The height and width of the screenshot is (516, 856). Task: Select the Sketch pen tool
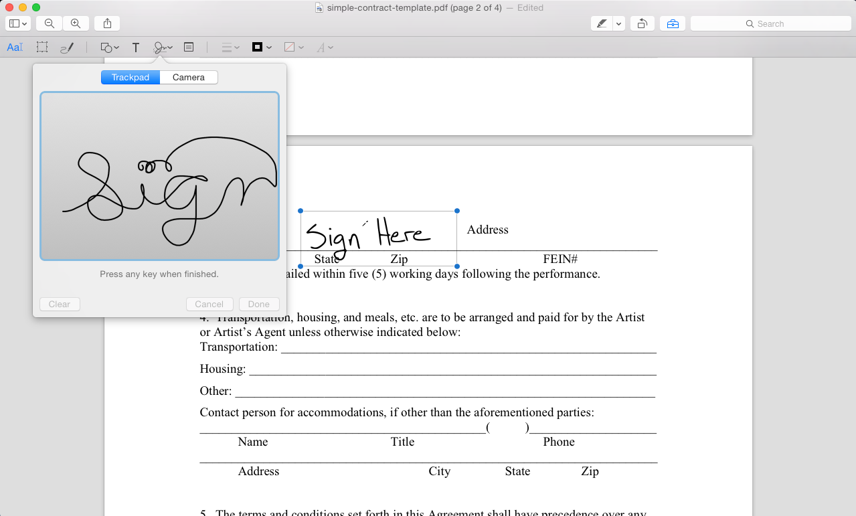67,48
